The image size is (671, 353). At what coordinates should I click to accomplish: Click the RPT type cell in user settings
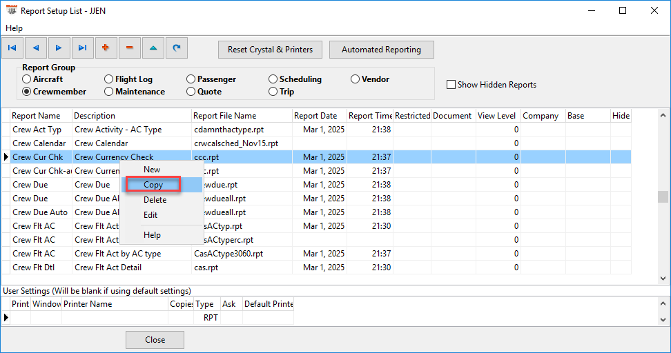pyautogui.click(x=207, y=318)
